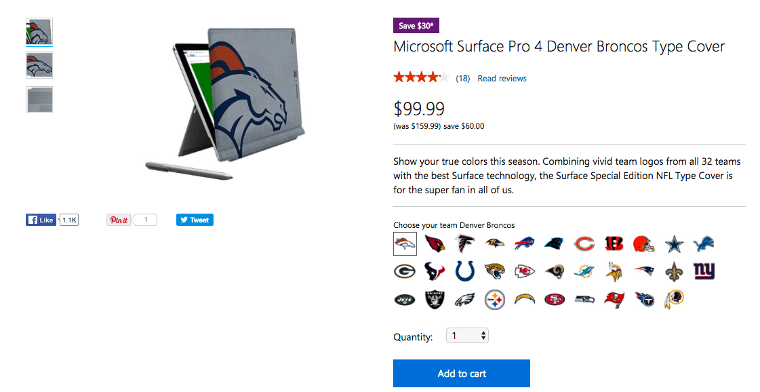Tweet this product
The height and width of the screenshot is (392, 760).
pos(195,219)
